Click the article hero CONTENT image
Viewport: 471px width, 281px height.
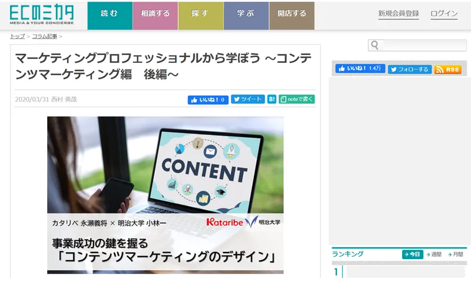pos(165,195)
